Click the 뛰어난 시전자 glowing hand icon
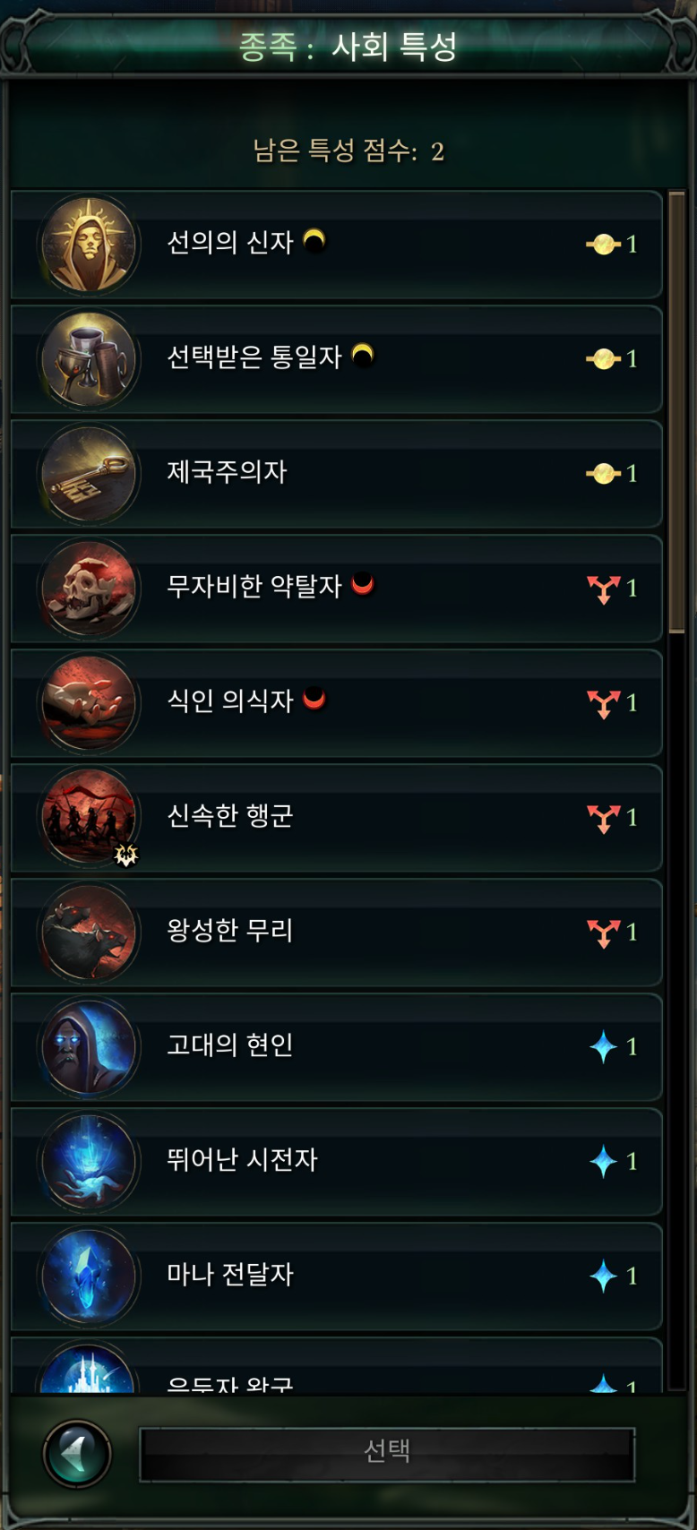This screenshot has width=697, height=1530. tap(89, 1162)
